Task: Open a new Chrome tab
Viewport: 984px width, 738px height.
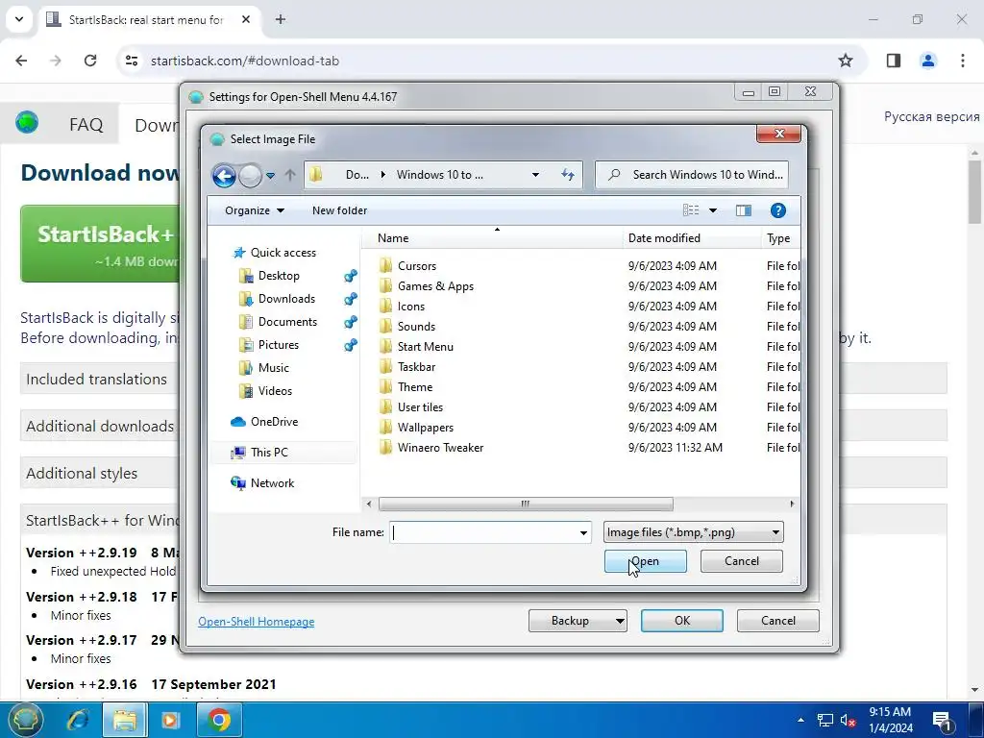Action: click(281, 19)
